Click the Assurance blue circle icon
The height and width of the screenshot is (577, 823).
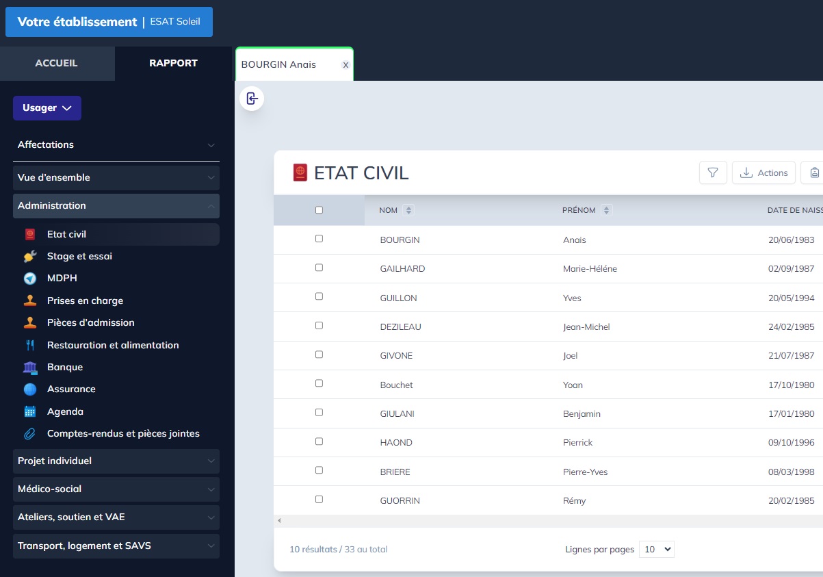29,389
